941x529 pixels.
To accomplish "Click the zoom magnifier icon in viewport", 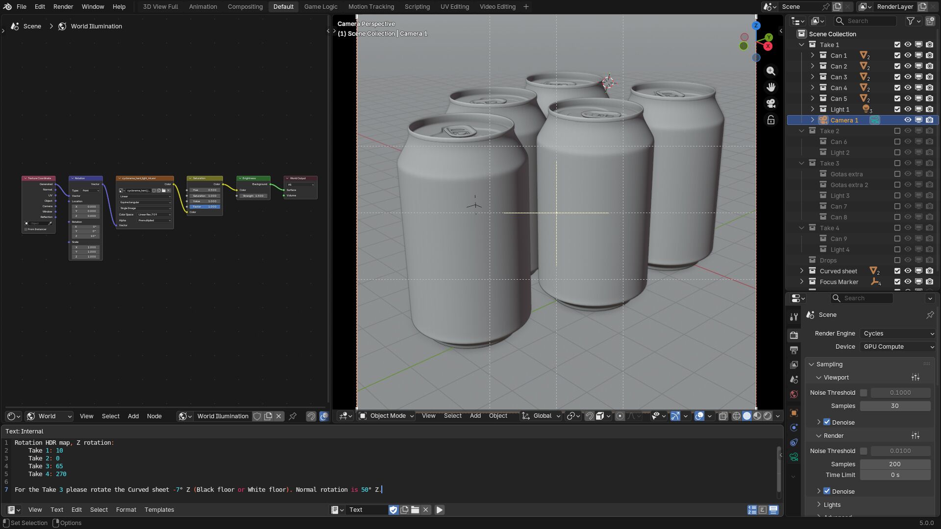I will point(771,71).
